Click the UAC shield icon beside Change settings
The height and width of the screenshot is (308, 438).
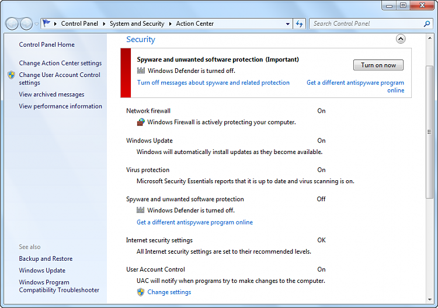coord(141,292)
